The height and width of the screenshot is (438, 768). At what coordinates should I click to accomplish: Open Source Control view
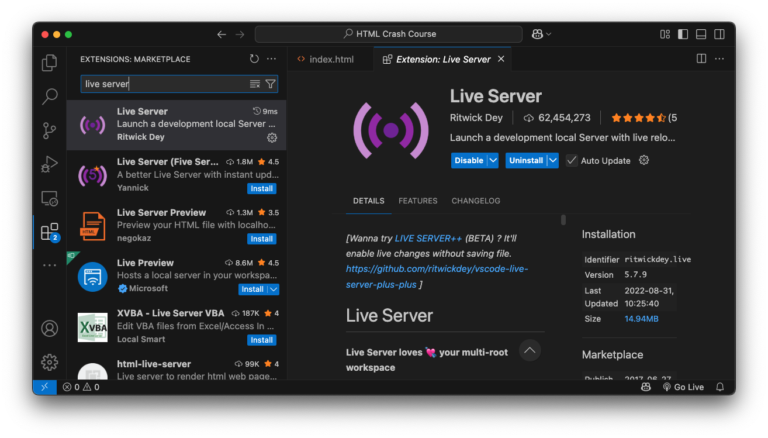coord(50,130)
